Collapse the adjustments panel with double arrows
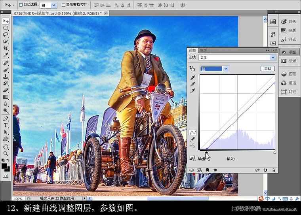301x215 pixels. tap(267, 50)
